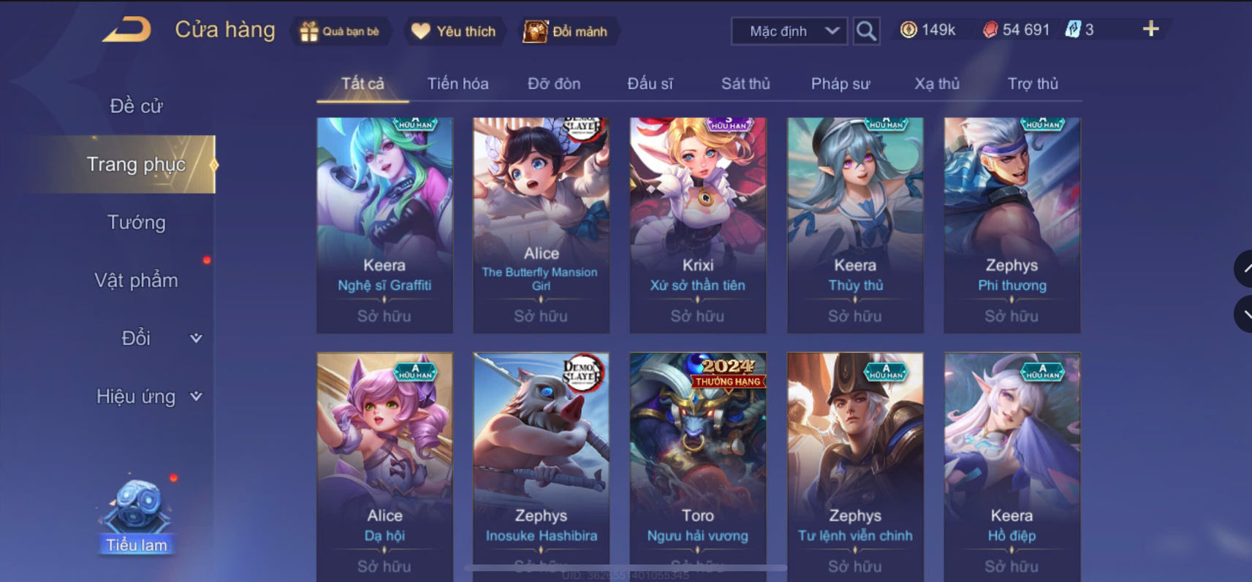
Task: Open Yêu thích heart favorites
Action: (420, 31)
